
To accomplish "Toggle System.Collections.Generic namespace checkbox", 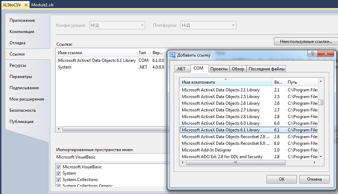I will pos(58,185).
